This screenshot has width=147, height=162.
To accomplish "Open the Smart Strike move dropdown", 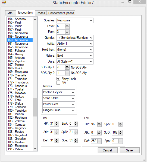I will pyautogui.click(x=59, y=98).
